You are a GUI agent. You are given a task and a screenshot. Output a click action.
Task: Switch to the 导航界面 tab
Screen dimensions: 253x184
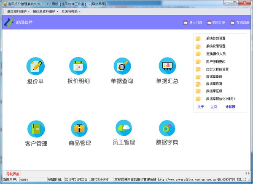[13, 173]
